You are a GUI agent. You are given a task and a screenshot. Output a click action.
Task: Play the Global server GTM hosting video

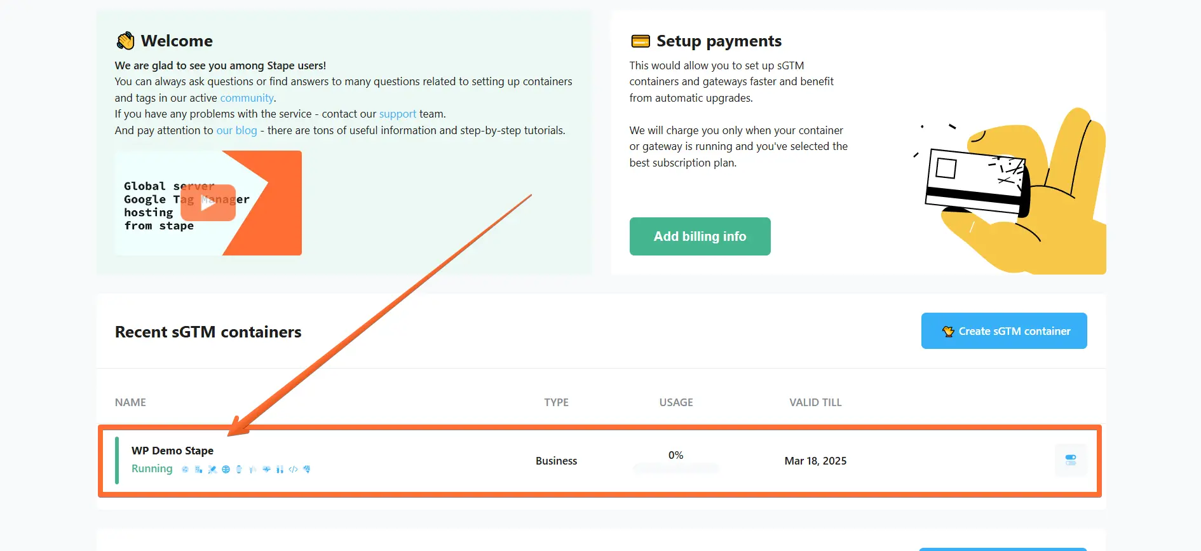(x=208, y=203)
